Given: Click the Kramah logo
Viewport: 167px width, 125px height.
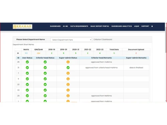Looking at the screenshot, I should click(22, 27).
